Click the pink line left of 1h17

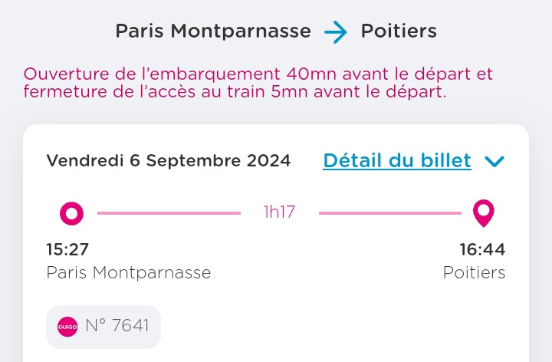tap(169, 213)
